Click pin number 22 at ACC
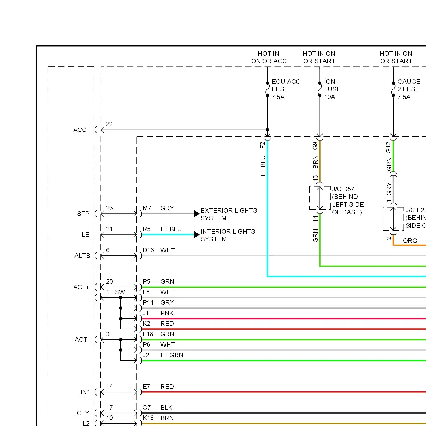 [x=109, y=124]
